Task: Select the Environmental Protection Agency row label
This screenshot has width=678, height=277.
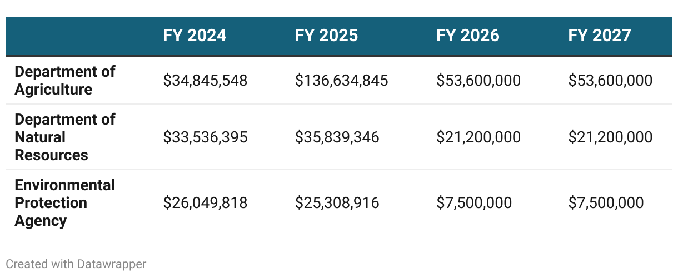Action: click(x=65, y=202)
